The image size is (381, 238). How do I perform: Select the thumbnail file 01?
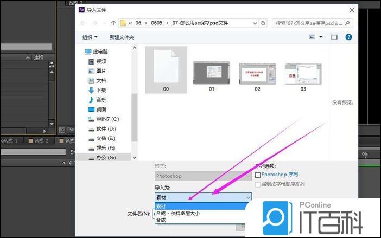coord(212,76)
